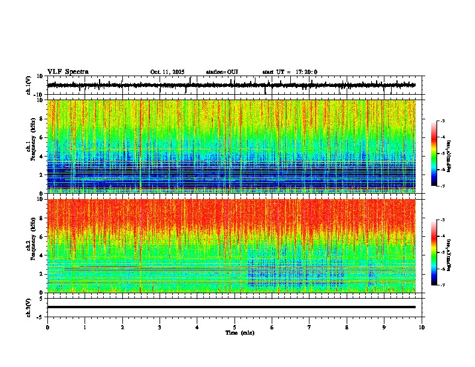
Task: Select the date "Oct. 11, 2025" header text
Action: point(167,72)
